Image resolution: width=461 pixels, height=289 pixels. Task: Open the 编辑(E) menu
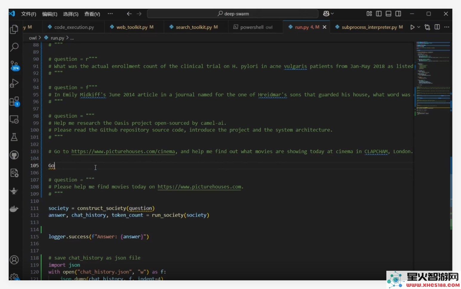pyautogui.click(x=50, y=14)
